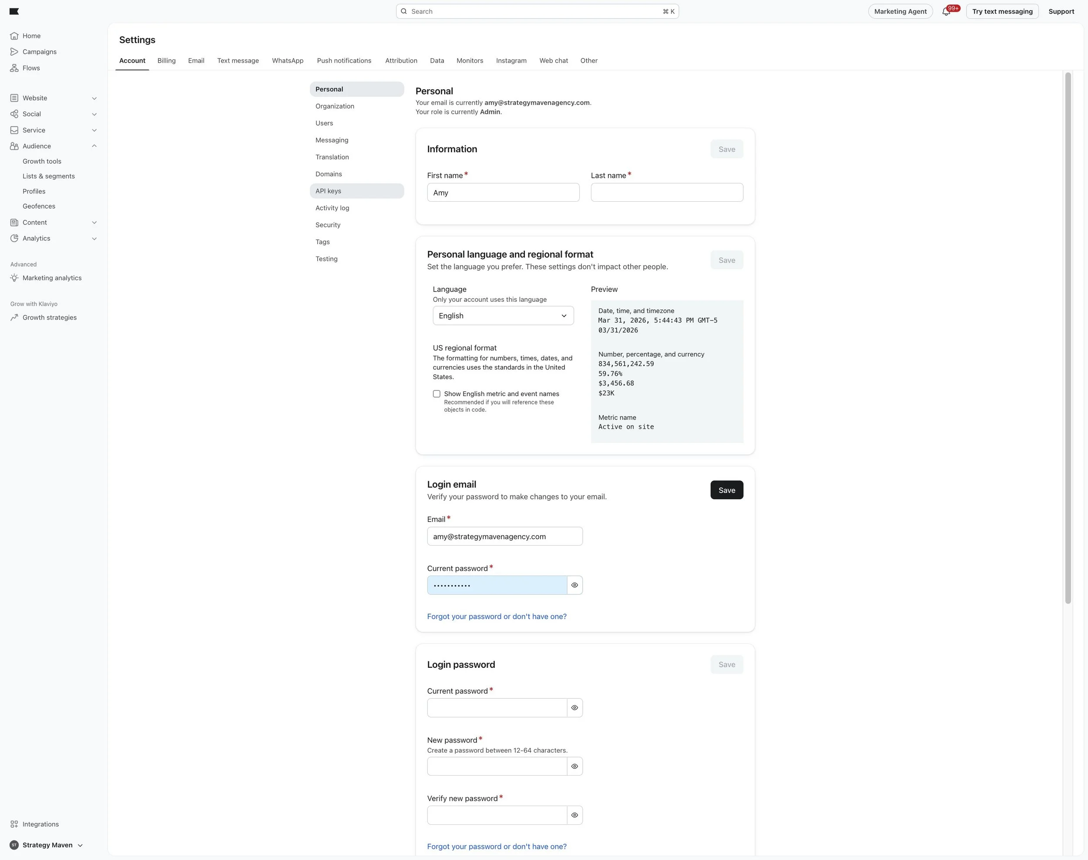Click the Growth strategies arrow icon
The width and height of the screenshot is (1088, 860).
14,318
